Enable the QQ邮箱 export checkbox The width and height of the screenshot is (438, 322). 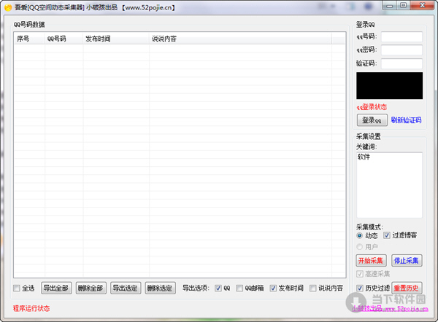point(239,288)
